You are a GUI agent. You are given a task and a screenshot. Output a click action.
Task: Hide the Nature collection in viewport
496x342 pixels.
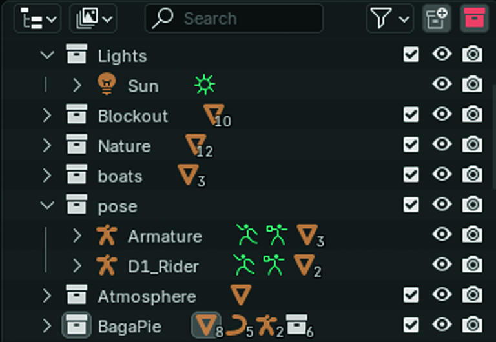pos(442,145)
